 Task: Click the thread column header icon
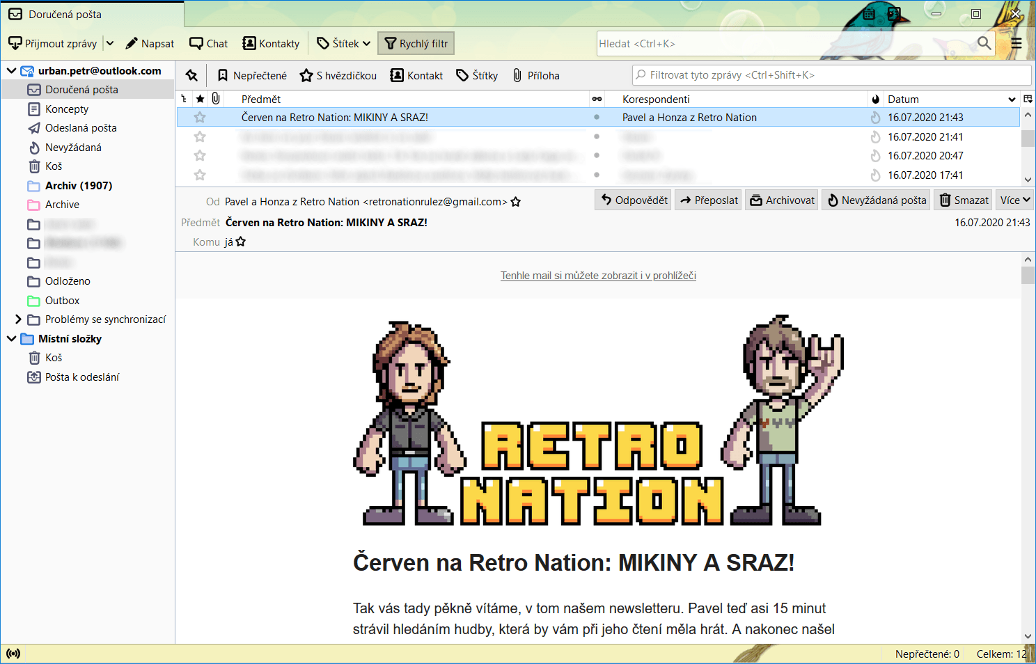click(184, 99)
